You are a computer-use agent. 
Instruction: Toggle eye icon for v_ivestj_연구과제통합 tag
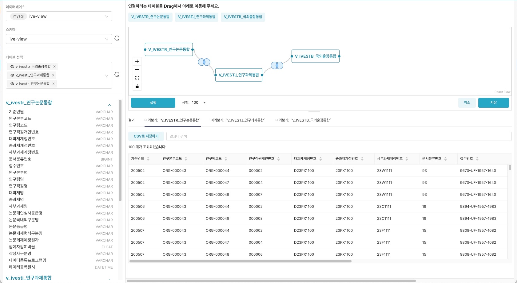pos(12,75)
